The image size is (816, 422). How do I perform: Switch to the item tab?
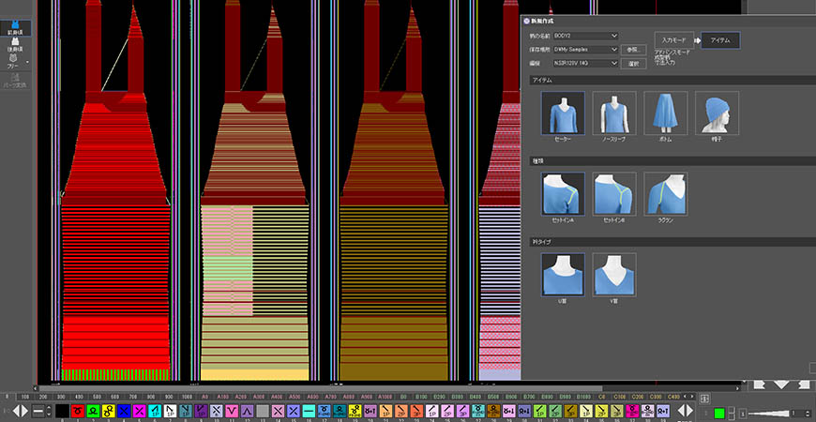click(720, 41)
